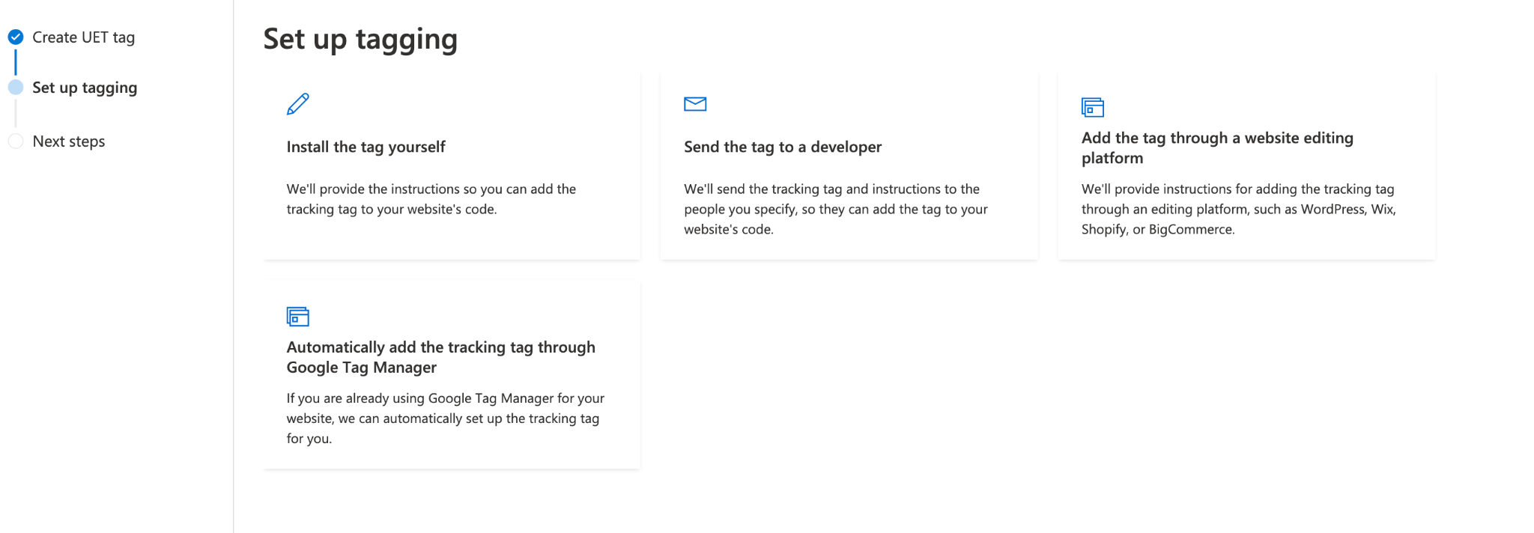Choose Send the tag to a developer
The height and width of the screenshot is (533, 1534).
(783, 147)
